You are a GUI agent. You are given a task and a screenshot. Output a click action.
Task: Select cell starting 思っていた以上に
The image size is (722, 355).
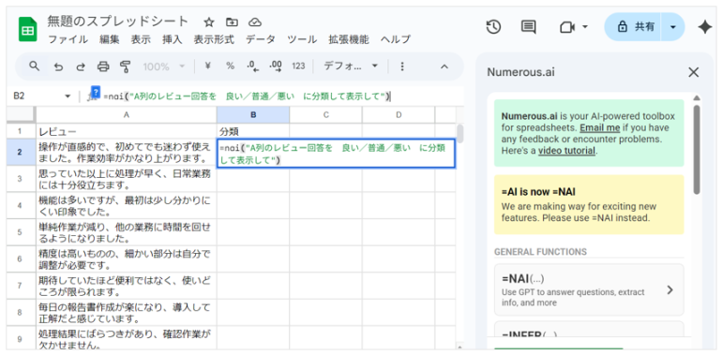[127, 179]
